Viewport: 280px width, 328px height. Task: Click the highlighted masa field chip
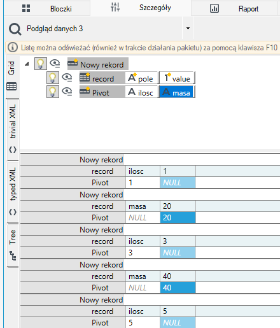tap(177, 92)
